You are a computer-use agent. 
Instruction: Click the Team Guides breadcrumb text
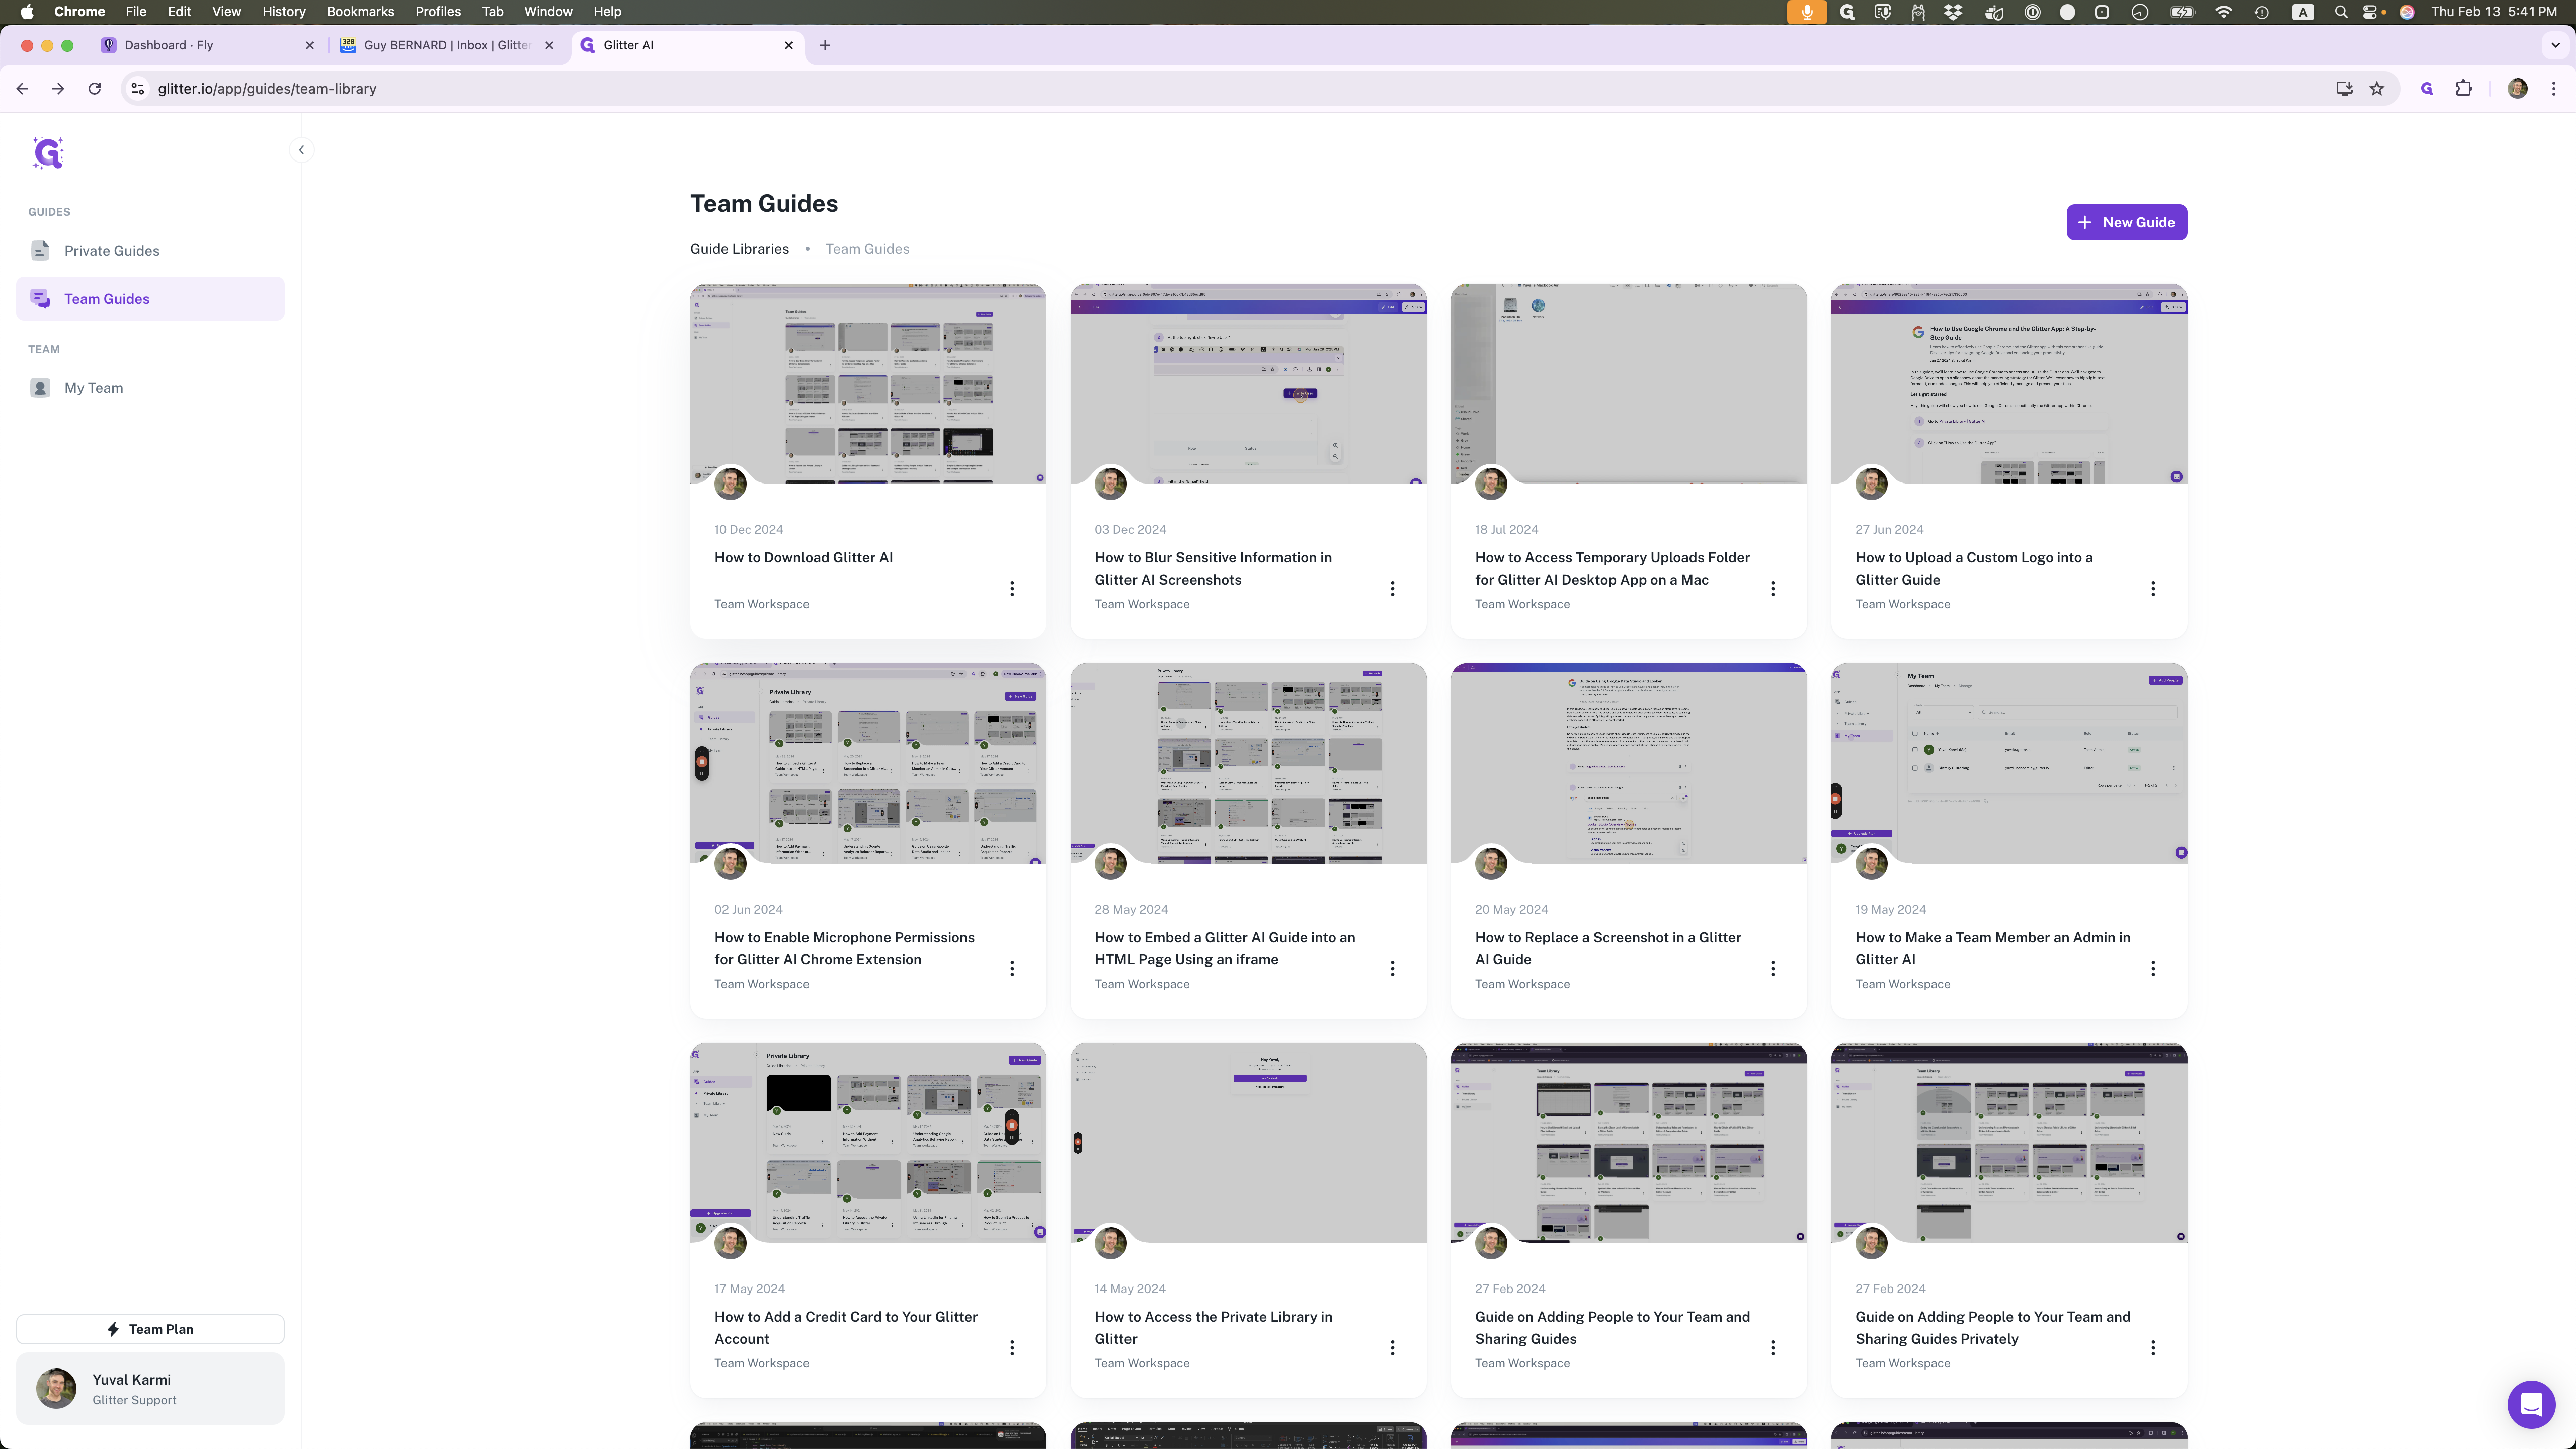tap(867, 249)
